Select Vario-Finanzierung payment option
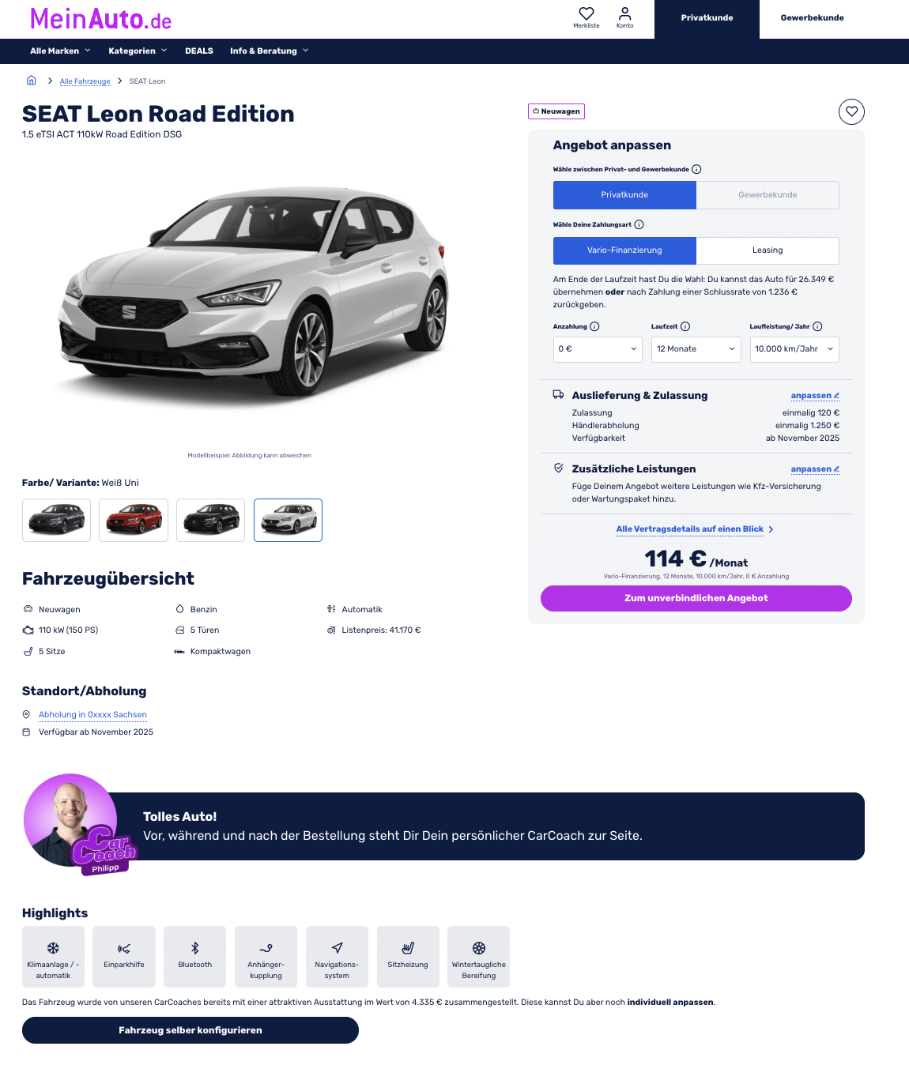The height and width of the screenshot is (1065, 909). [x=624, y=250]
